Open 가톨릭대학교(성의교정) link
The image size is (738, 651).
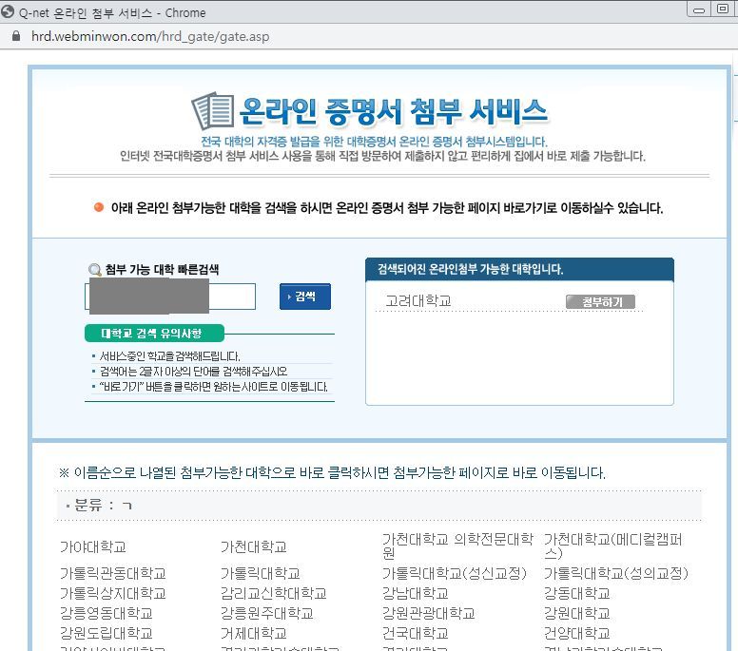[615, 573]
